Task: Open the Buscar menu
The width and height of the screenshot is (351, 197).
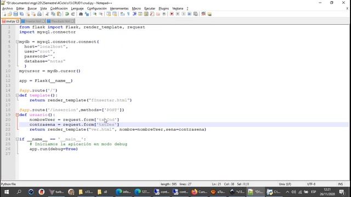Action: (32, 9)
